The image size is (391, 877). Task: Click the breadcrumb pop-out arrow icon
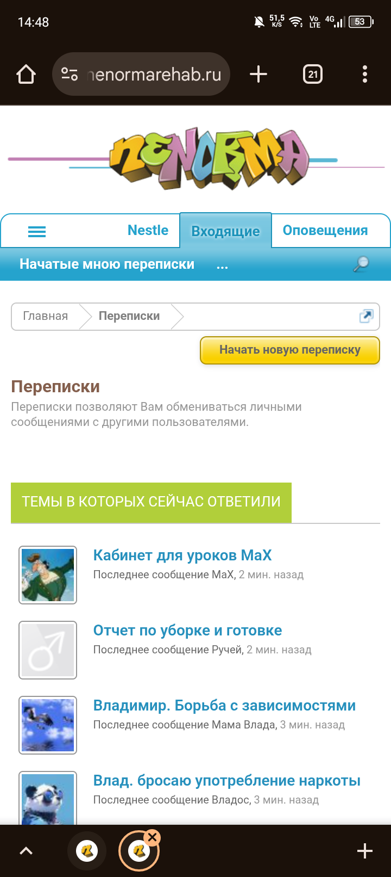[367, 316]
